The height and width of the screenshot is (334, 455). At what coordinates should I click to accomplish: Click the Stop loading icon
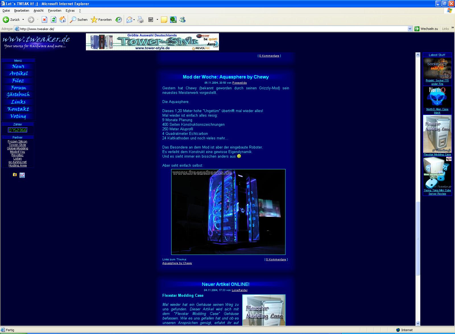coord(44,20)
